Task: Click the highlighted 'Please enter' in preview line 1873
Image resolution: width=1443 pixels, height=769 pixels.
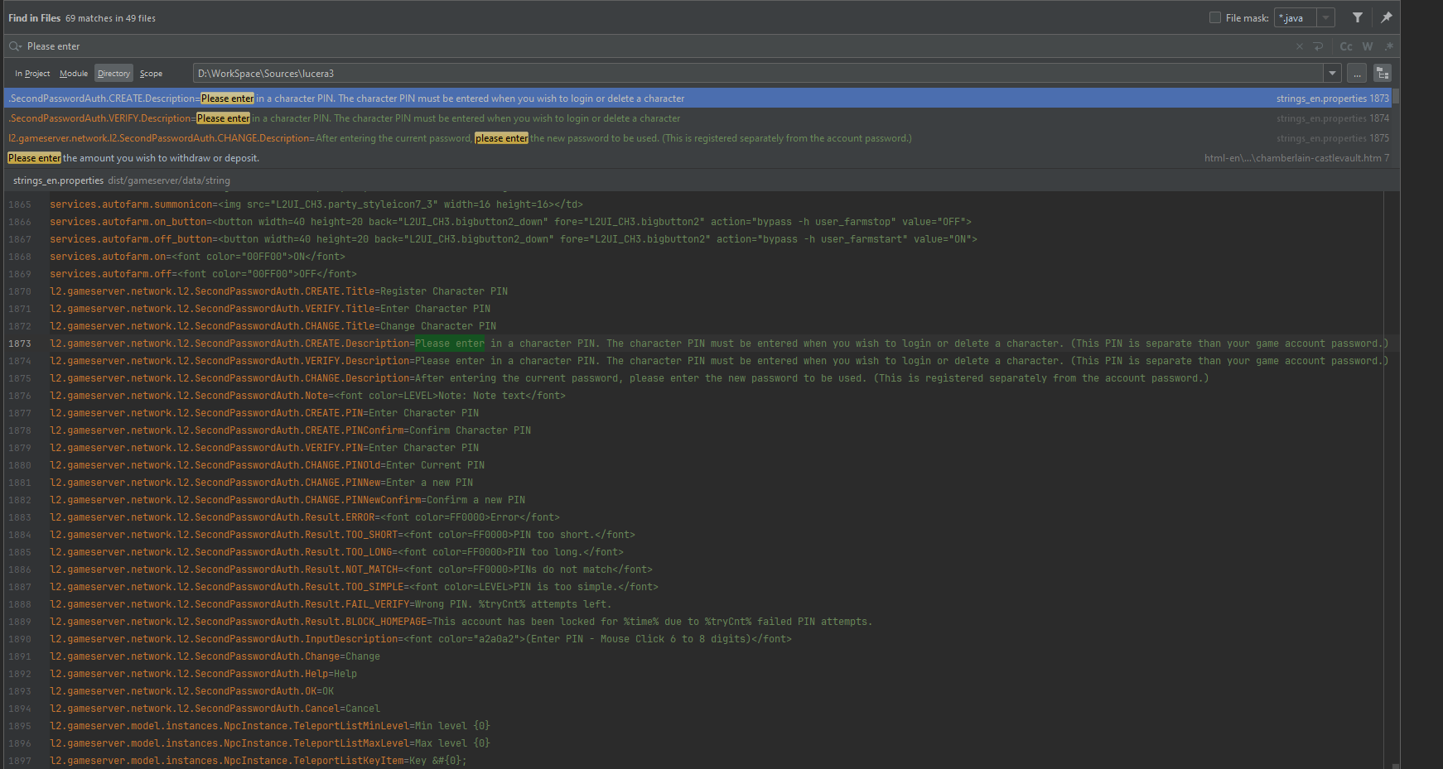Action: (450, 344)
